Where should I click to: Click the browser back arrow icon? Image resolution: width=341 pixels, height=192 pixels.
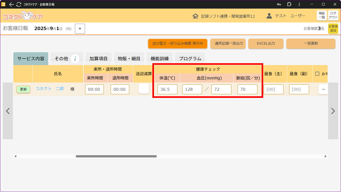[x=11, y=4]
